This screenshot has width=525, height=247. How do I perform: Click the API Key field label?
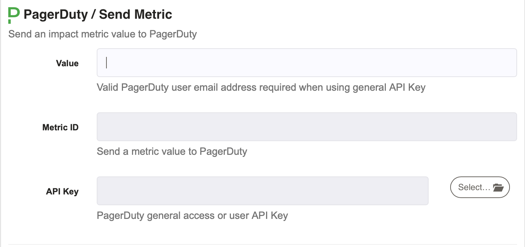[62, 192]
